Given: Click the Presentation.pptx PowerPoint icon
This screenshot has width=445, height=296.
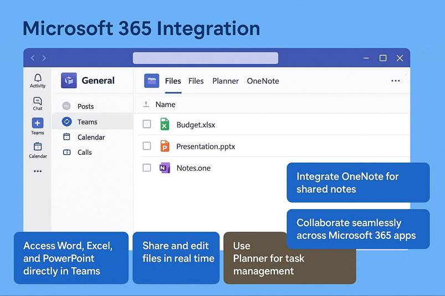Looking at the screenshot, I should click(x=165, y=146).
